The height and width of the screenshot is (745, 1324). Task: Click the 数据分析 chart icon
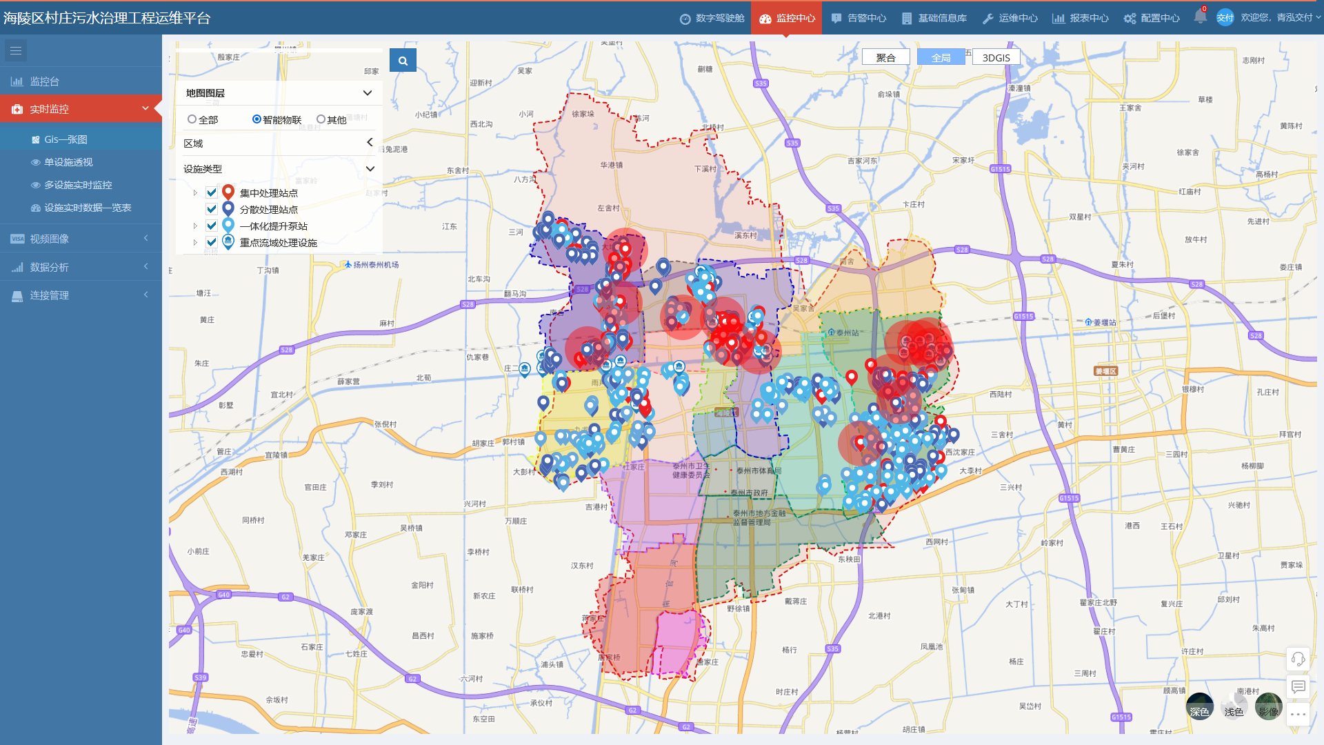[x=17, y=267]
